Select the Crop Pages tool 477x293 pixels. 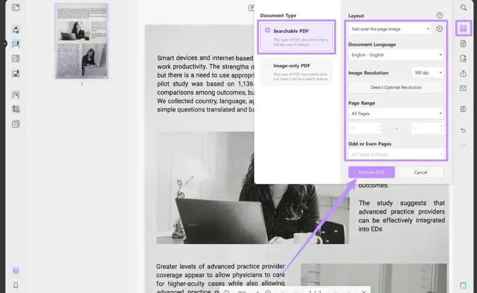[16, 110]
